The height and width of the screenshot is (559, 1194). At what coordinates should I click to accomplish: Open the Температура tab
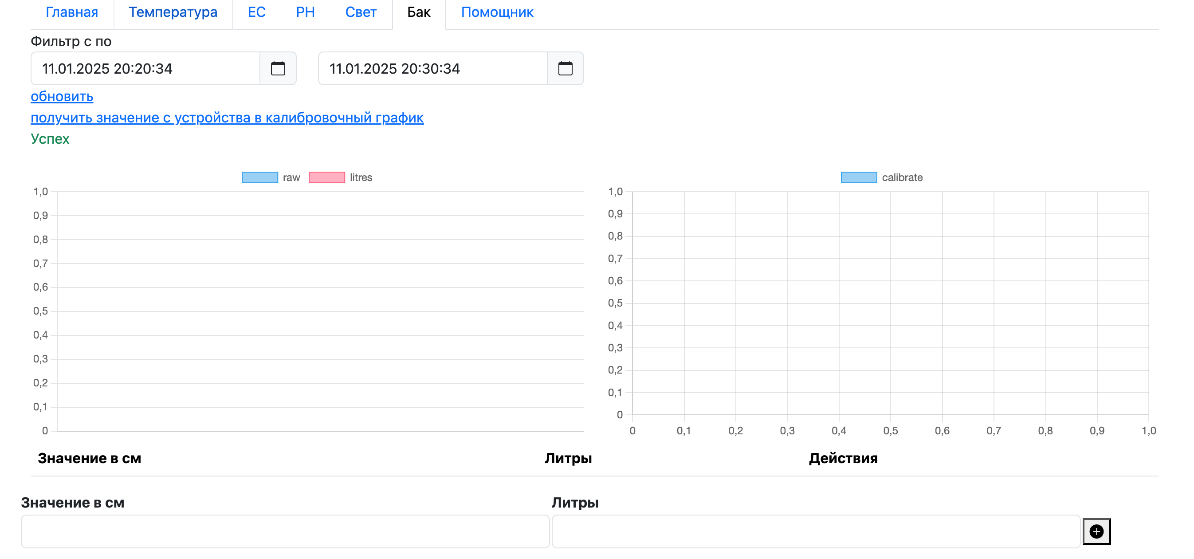[173, 12]
